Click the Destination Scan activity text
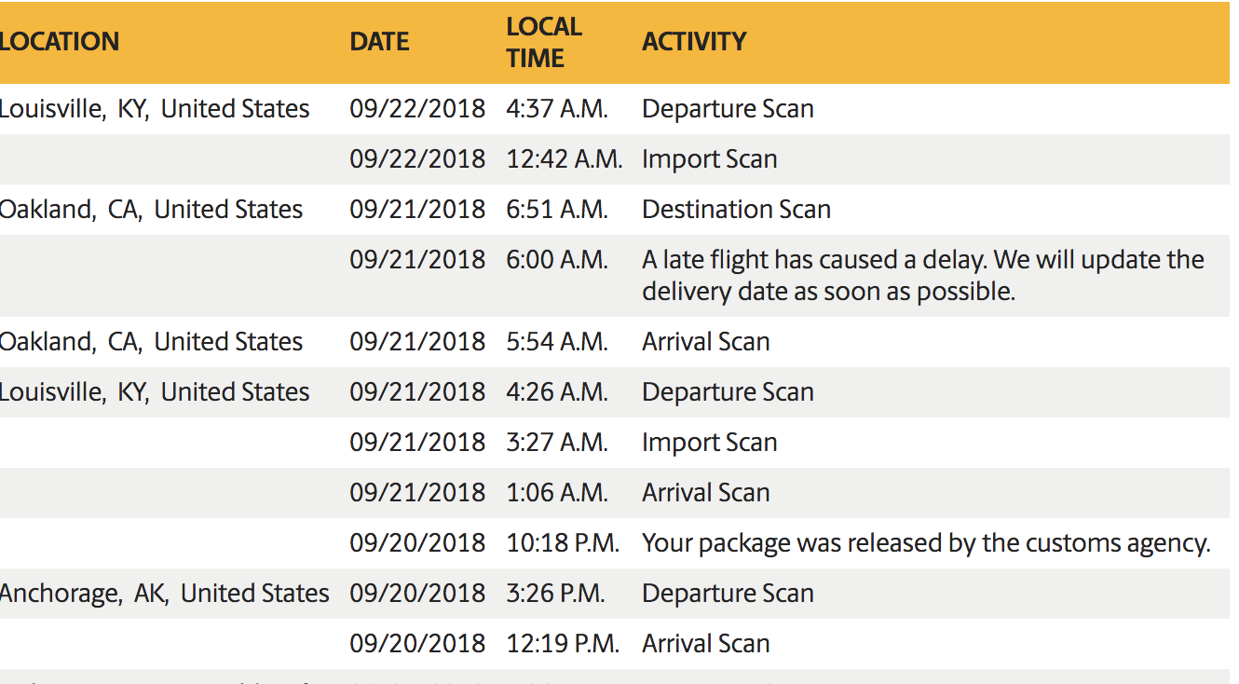1239x684 pixels. click(736, 210)
